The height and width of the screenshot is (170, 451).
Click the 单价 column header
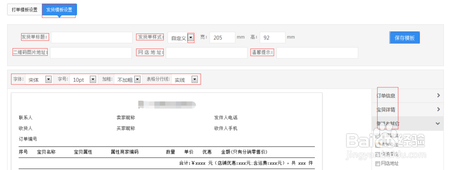pos(189,152)
